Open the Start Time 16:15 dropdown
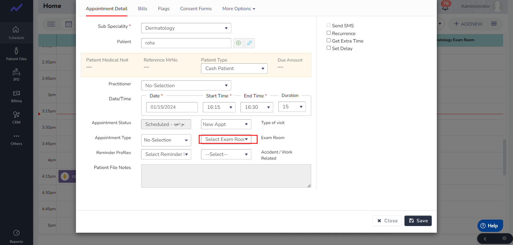Viewport: 513px width, 245px height. [219, 107]
